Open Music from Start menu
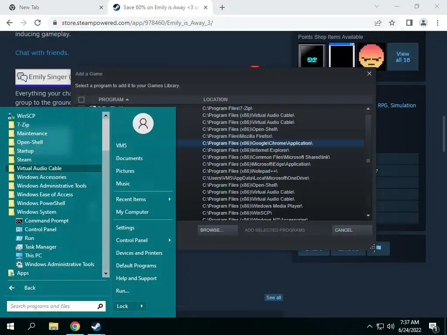Image resolution: width=447 pixels, height=335 pixels. 123,184
